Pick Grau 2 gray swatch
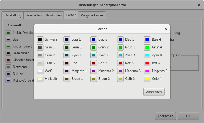This screenshot has height=123, width=204. (x=40, y=55)
